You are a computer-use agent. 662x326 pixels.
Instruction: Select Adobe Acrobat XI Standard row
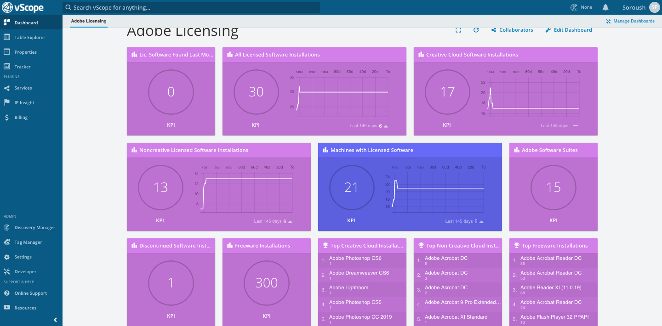[458, 319]
